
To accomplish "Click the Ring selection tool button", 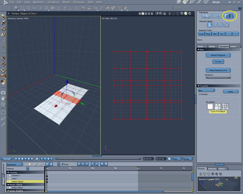I will [208, 34].
